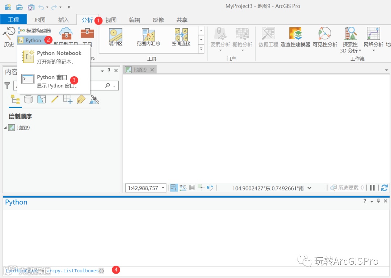Screen dimensions: 391x278
Task: Open the 历史 geoprocessing history
Action: click(x=9, y=37)
